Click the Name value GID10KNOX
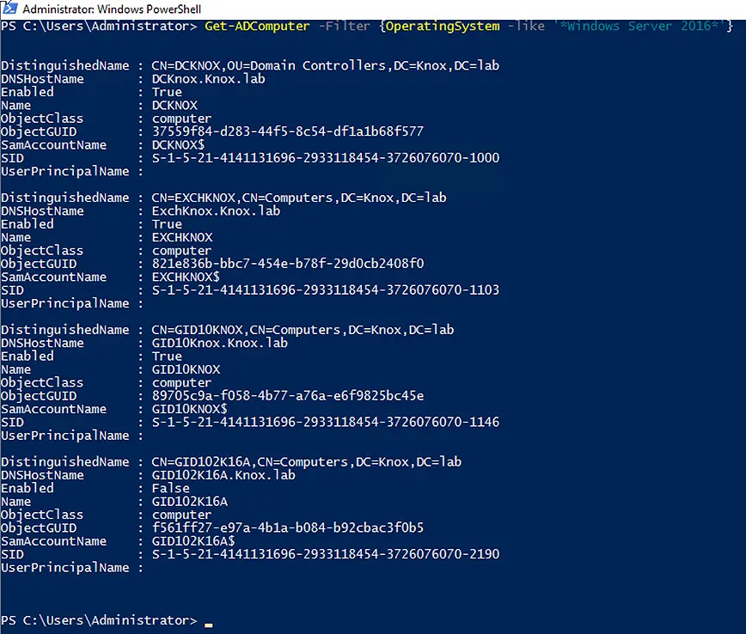This screenshot has height=634, width=746. click(186, 369)
